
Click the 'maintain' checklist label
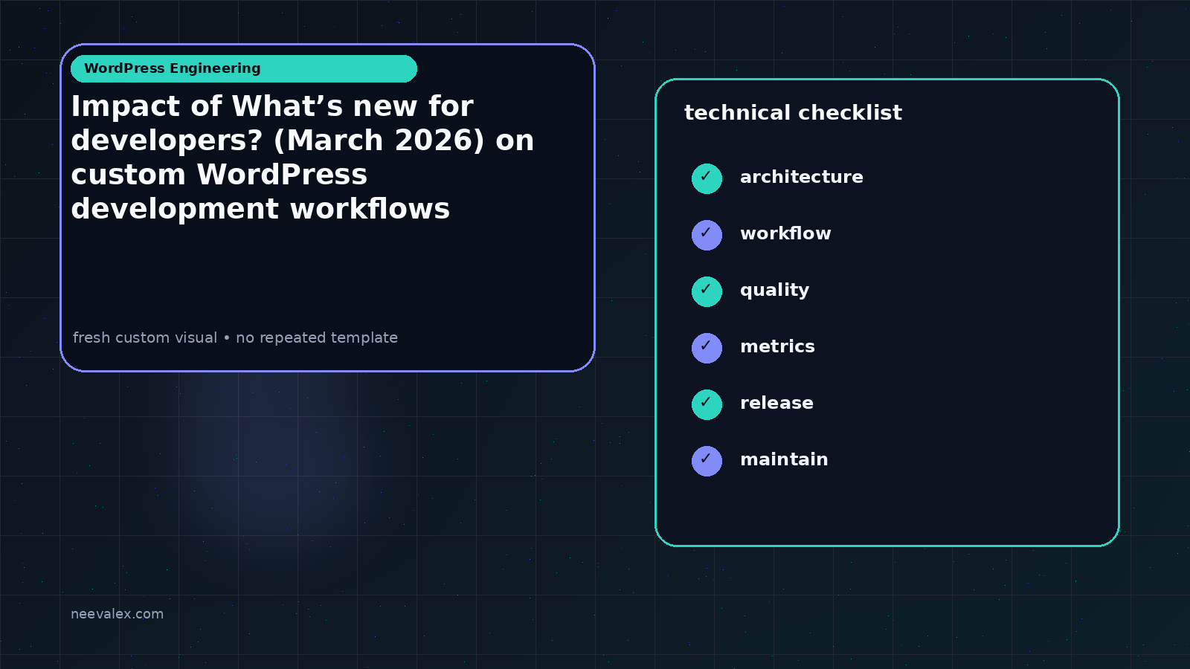[x=784, y=459]
